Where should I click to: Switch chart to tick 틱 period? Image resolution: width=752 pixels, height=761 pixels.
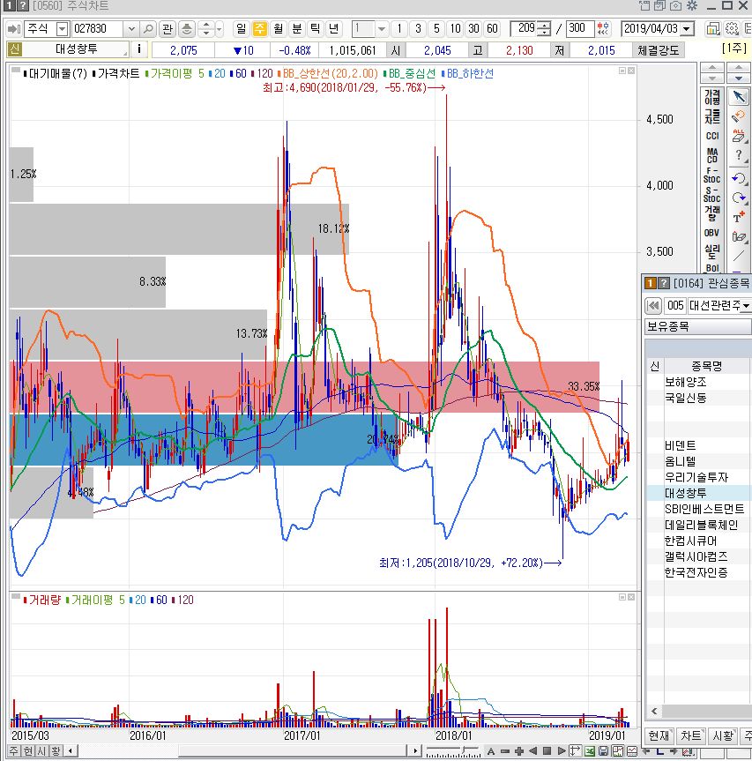tap(316, 28)
